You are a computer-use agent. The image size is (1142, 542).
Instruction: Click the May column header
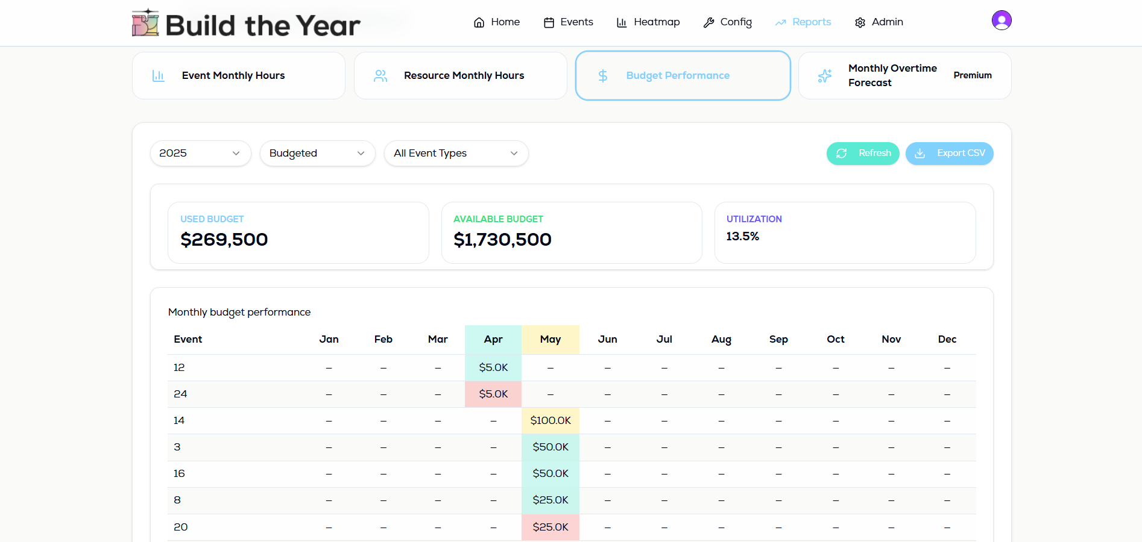550,340
